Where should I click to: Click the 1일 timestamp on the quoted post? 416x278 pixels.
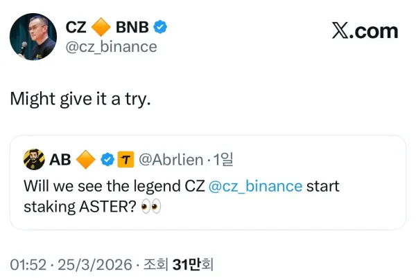pos(223,160)
